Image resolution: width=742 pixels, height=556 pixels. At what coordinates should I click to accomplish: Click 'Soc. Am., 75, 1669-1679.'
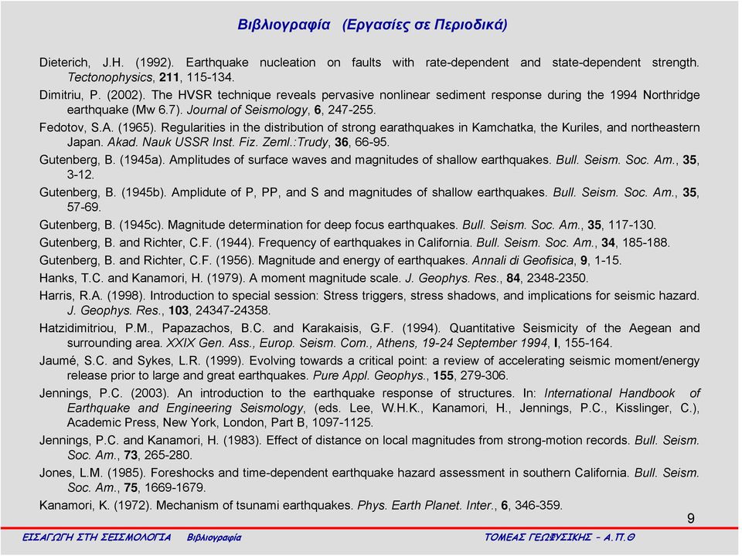click(136, 488)
